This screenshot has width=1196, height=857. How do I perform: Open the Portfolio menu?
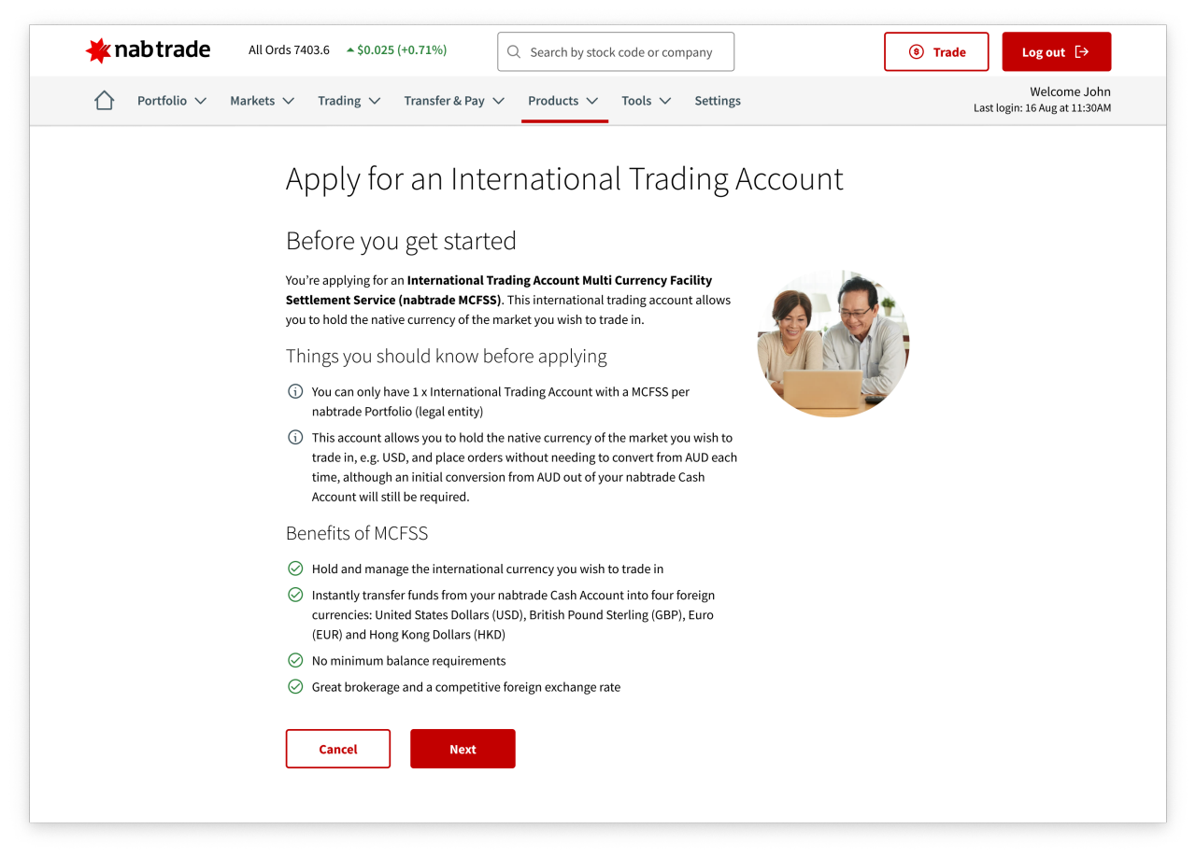pyautogui.click(x=172, y=101)
